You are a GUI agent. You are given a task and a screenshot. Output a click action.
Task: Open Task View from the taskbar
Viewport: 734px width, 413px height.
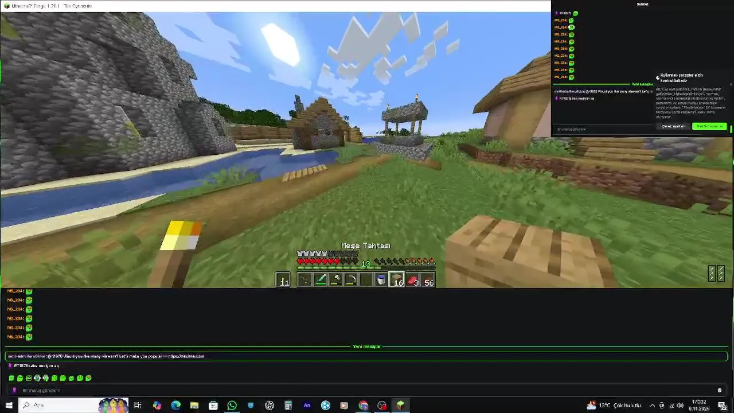(x=138, y=406)
